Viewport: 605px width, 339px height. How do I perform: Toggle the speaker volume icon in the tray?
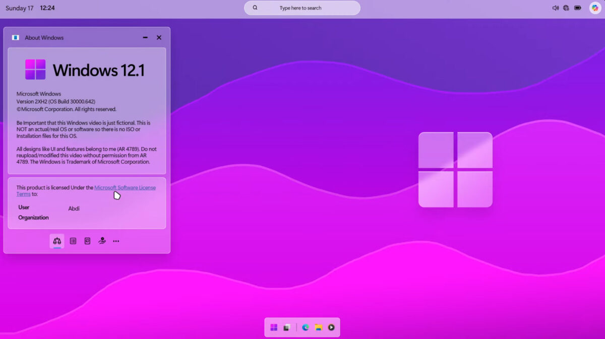pos(555,8)
